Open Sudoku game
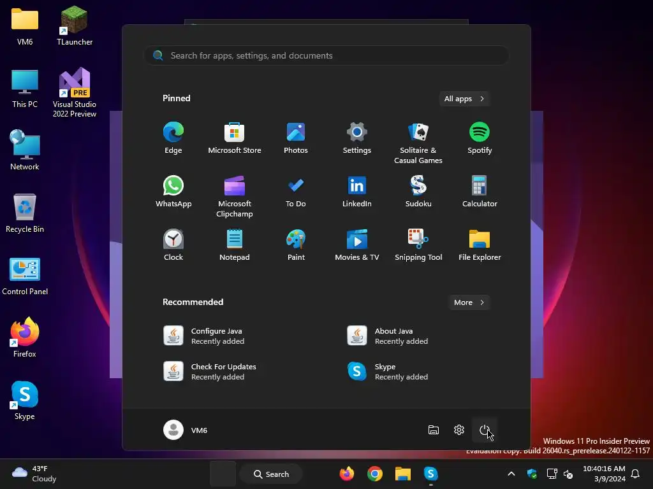This screenshot has width=653, height=489. [418, 191]
